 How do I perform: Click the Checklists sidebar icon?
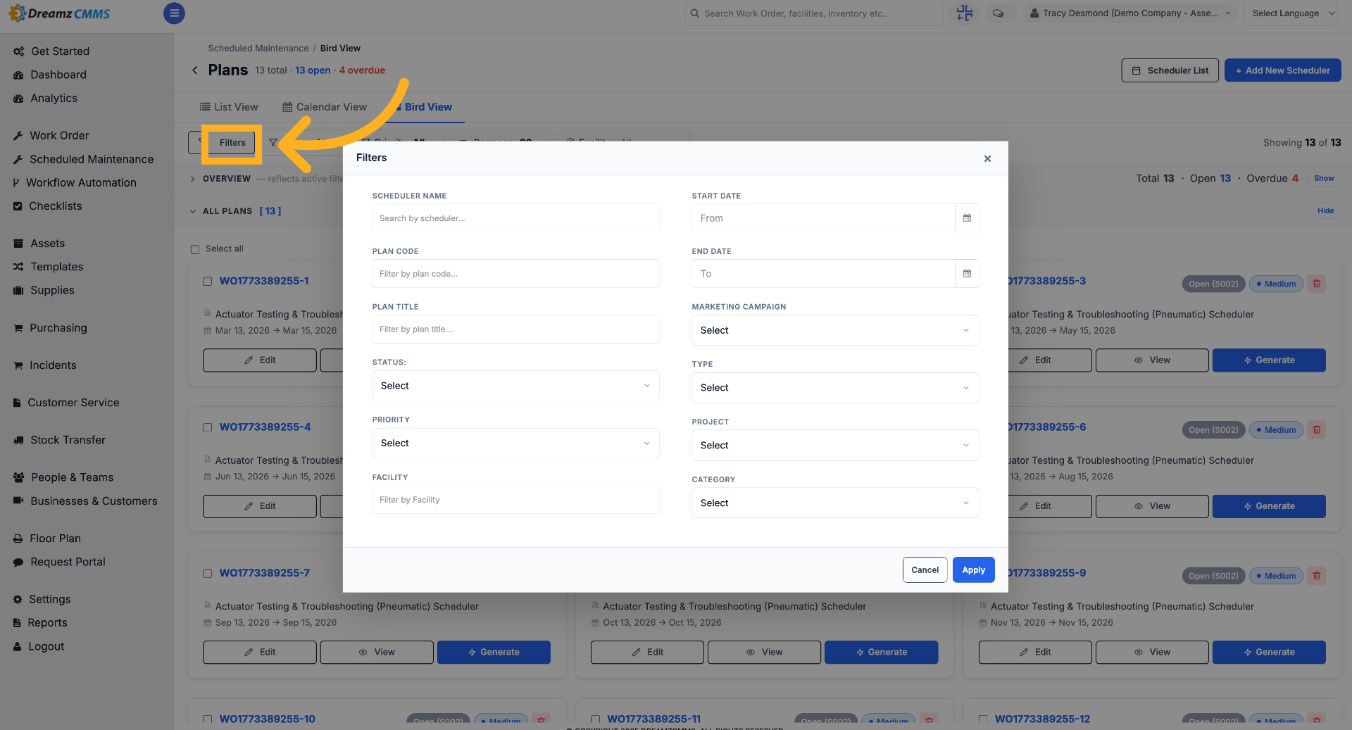pos(18,206)
